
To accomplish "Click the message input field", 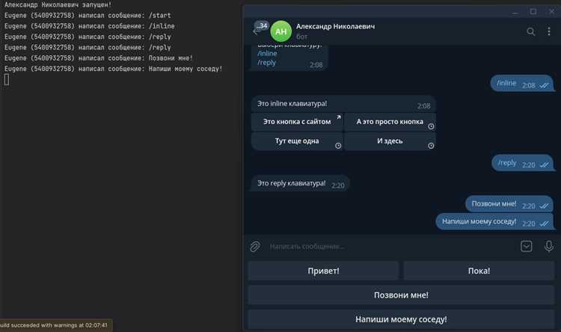I will (392, 247).
